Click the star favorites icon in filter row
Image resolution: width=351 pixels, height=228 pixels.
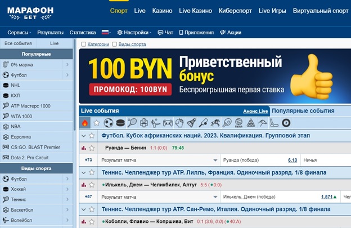click(x=97, y=123)
